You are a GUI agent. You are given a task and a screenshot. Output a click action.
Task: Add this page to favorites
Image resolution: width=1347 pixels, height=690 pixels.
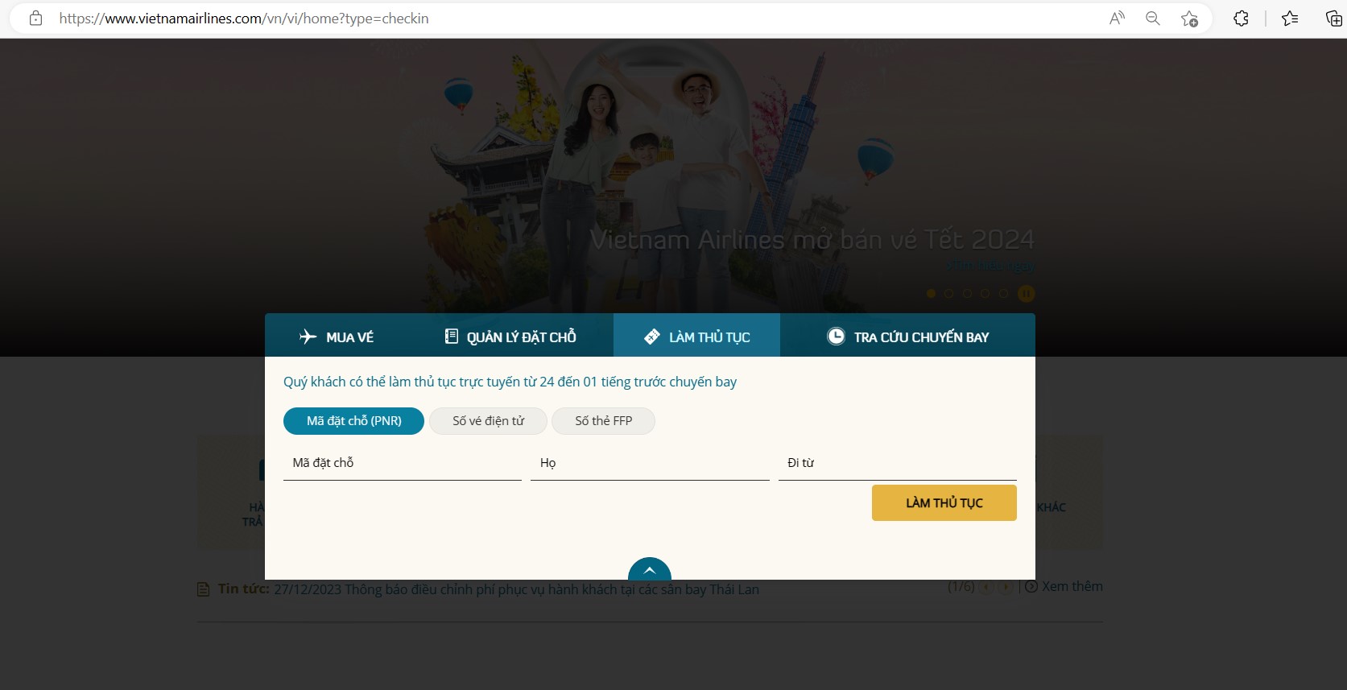pos(1189,19)
